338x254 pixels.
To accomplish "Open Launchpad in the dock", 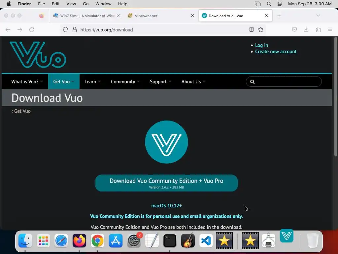I will (43, 241).
